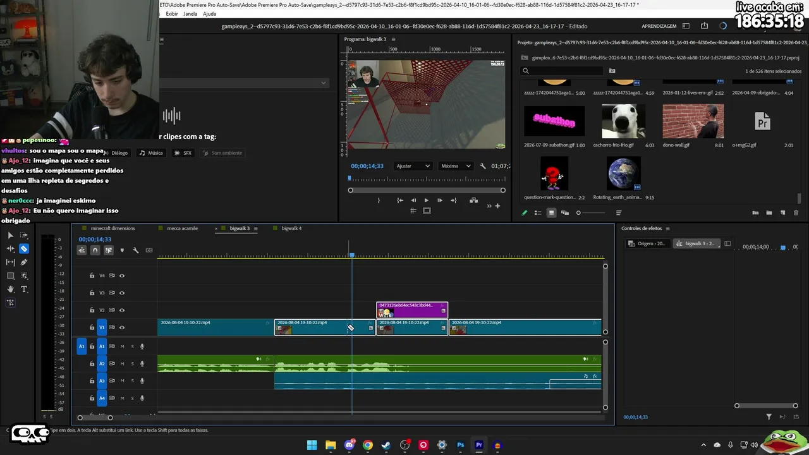Screen dimensions: 809x455
Task: Select the Ripple Edit tool
Action: coord(10,249)
